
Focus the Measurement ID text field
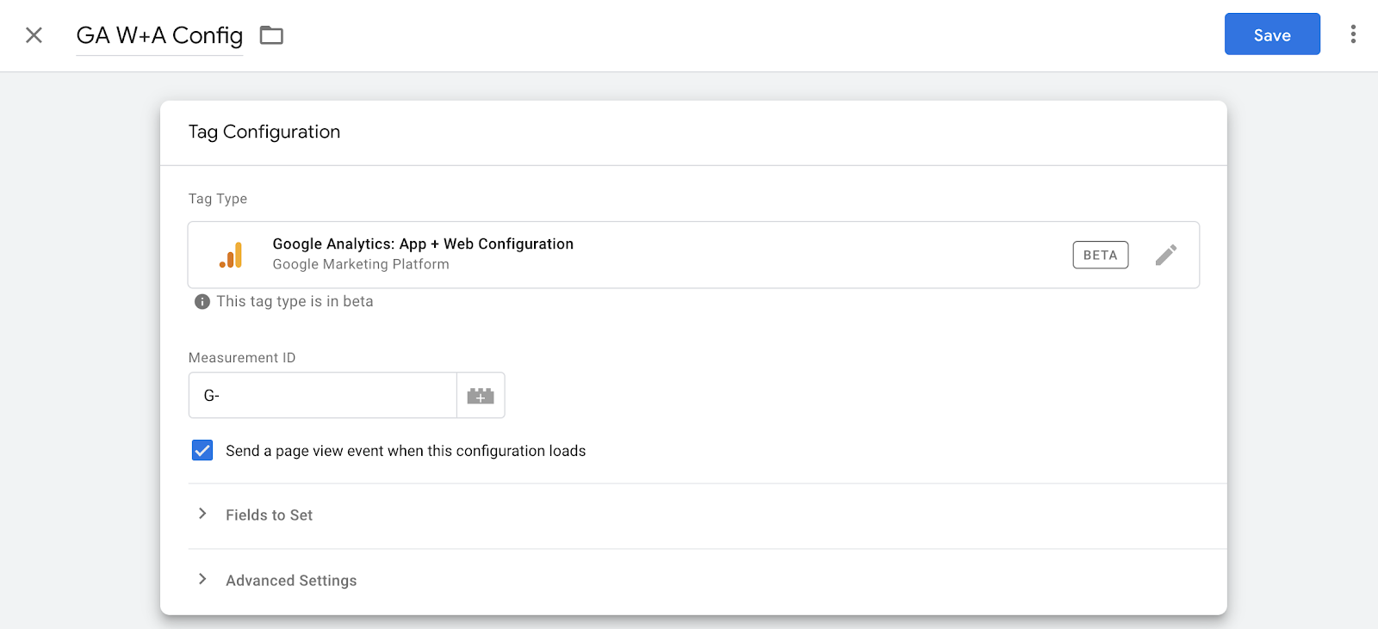(323, 396)
